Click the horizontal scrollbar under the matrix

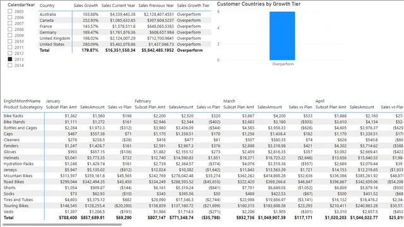click(62, 224)
